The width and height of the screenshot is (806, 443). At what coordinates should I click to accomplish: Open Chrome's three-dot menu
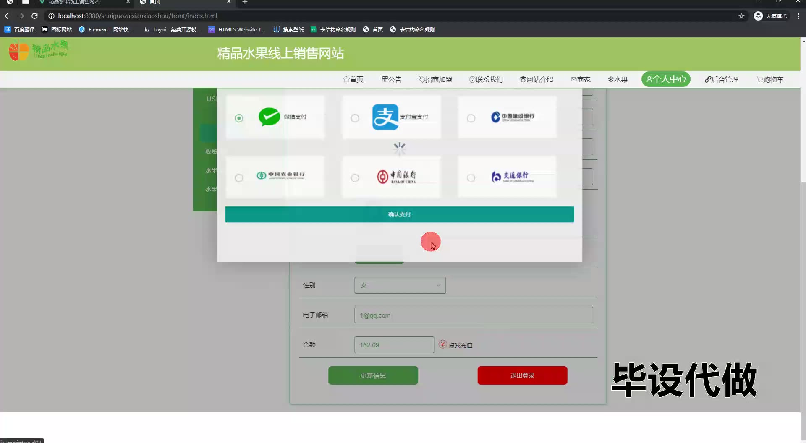click(798, 16)
